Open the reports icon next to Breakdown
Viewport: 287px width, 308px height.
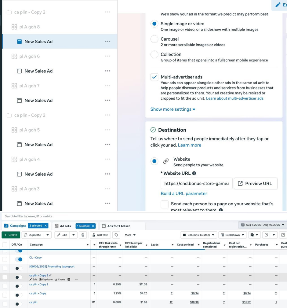(x=252, y=235)
